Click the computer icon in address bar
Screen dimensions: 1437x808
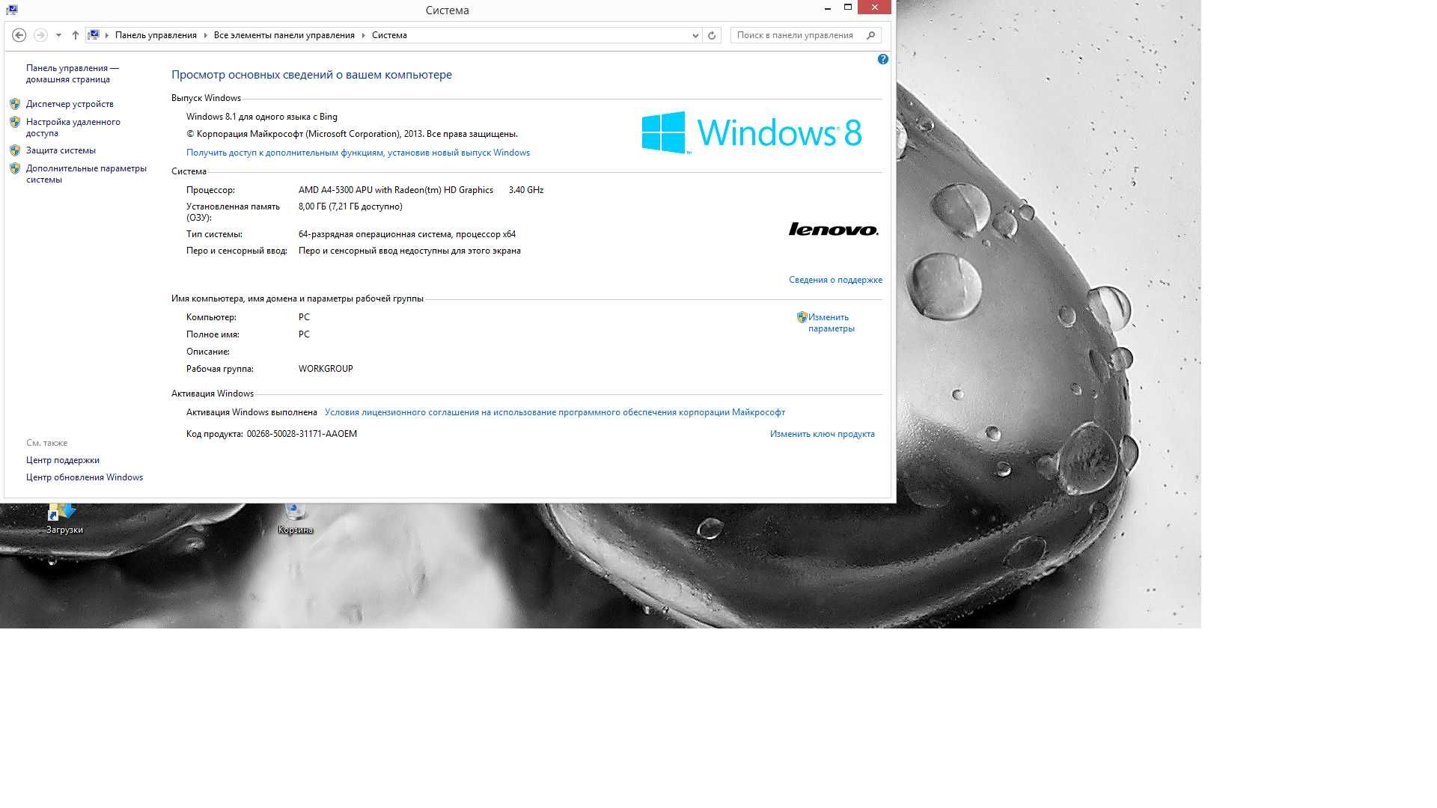[x=94, y=35]
